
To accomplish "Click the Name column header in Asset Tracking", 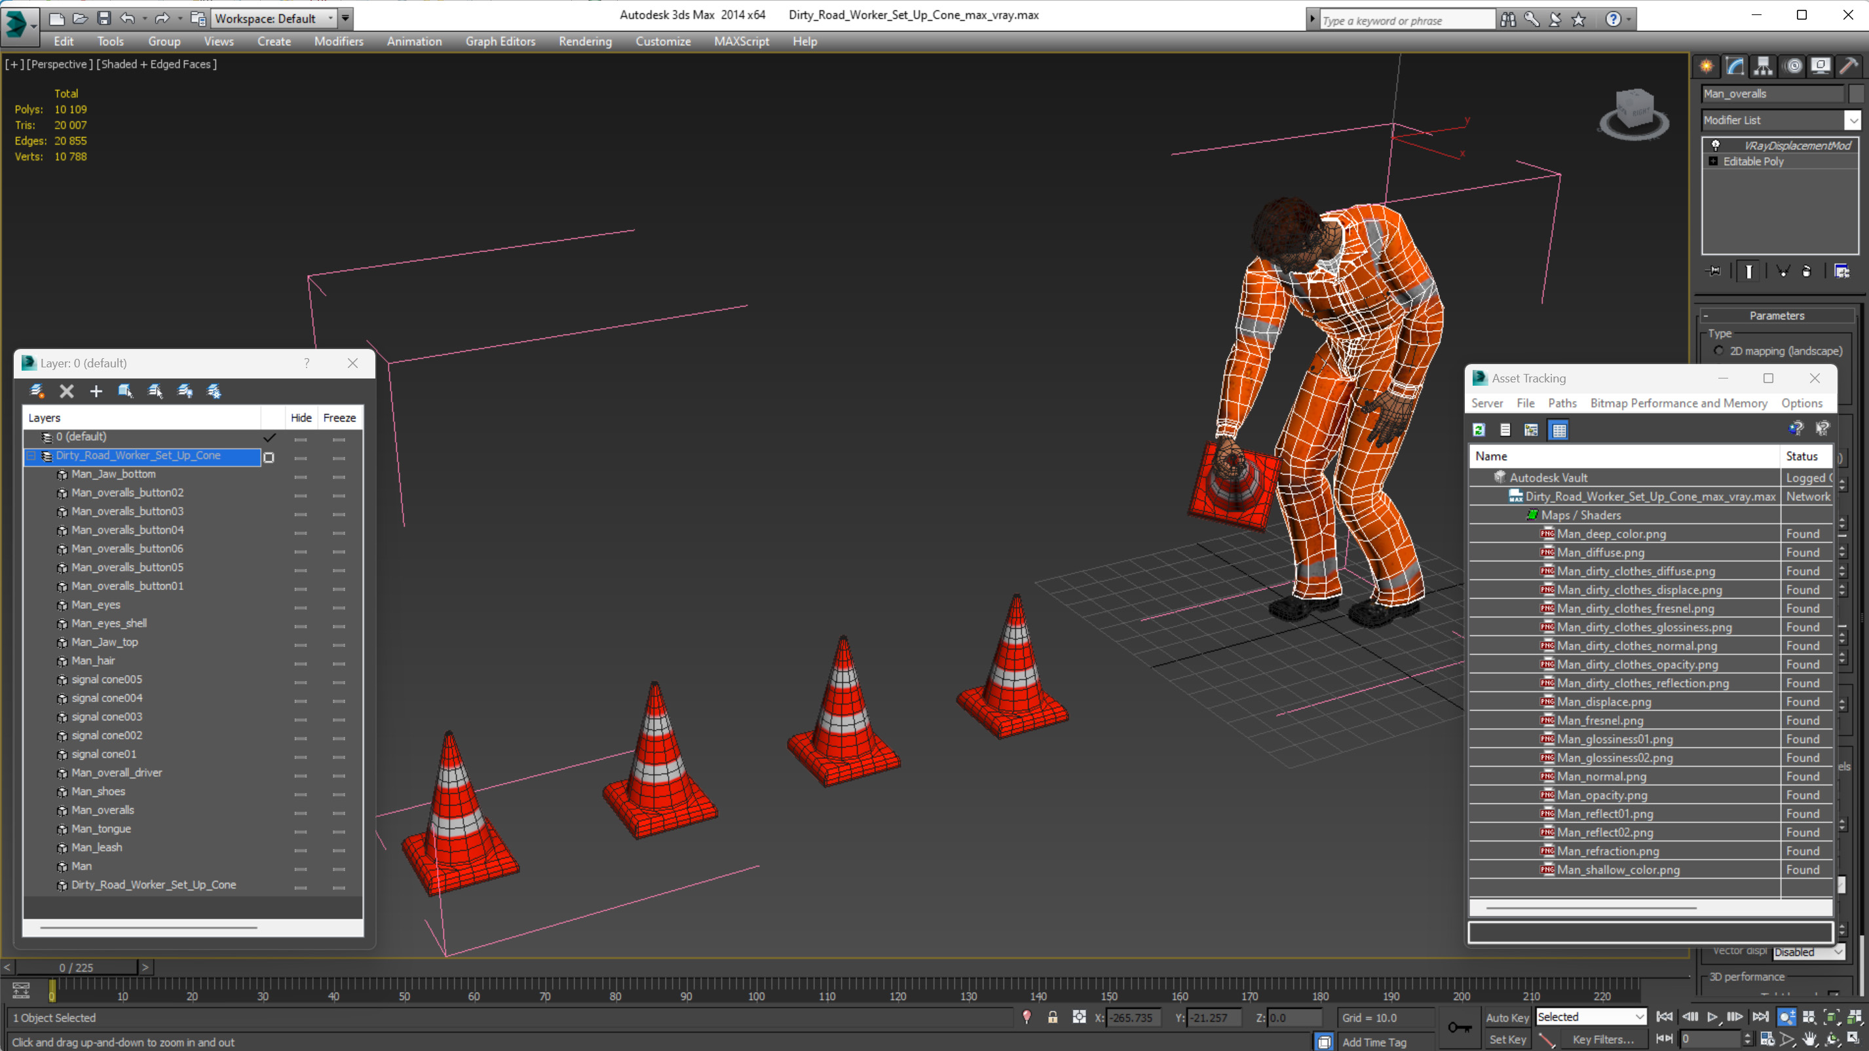I will click(1624, 456).
